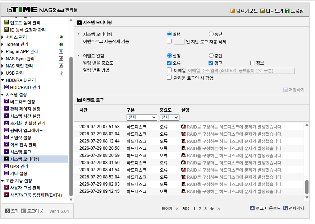315x224 pixels.
Task: Click the 로그아웃 icon
Action: tap(23, 211)
